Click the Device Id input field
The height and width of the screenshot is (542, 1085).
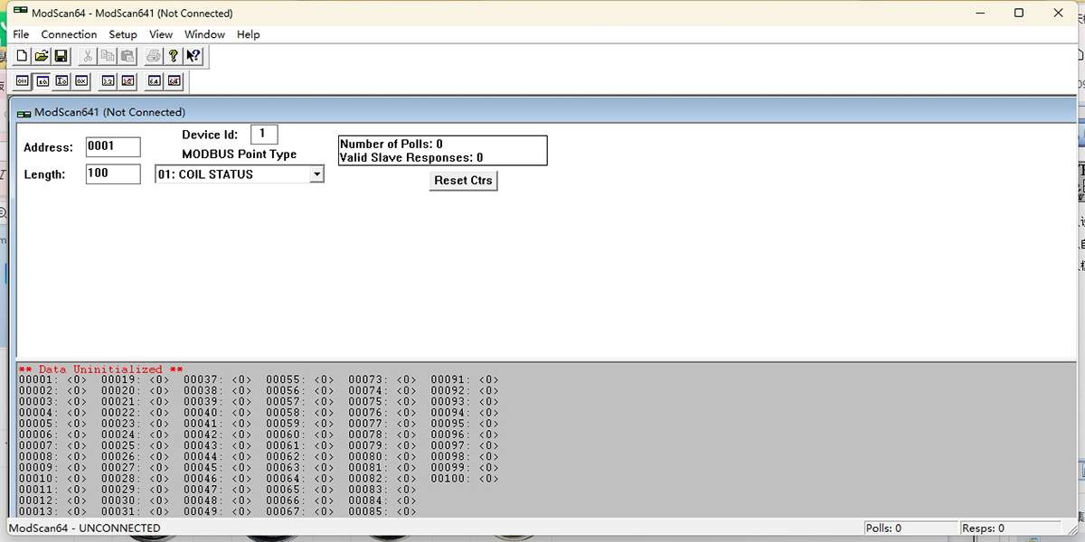(x=264, y=135)
